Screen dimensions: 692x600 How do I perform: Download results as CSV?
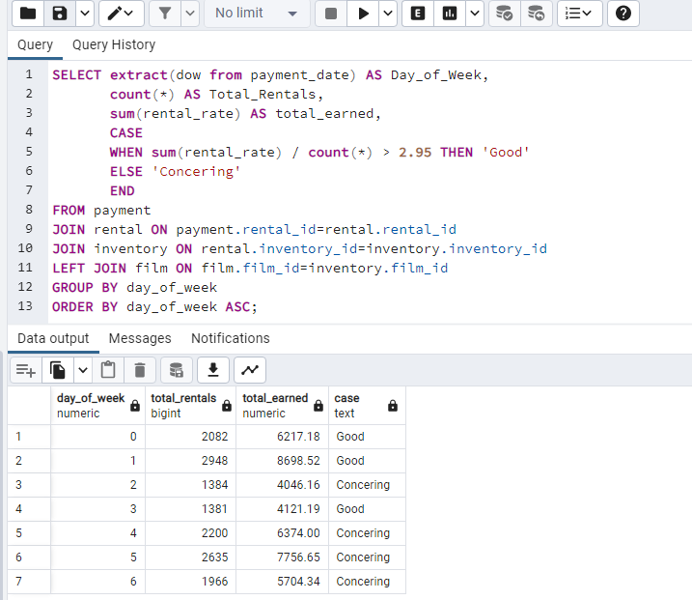click(x=213, y=370)
